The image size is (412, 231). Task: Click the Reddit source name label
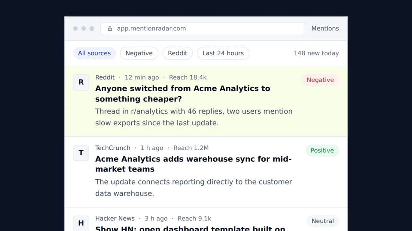pyautogui.click(x=105, y=77)
